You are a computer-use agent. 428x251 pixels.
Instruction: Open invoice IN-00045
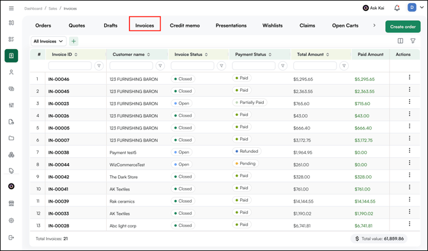(59, 91)
